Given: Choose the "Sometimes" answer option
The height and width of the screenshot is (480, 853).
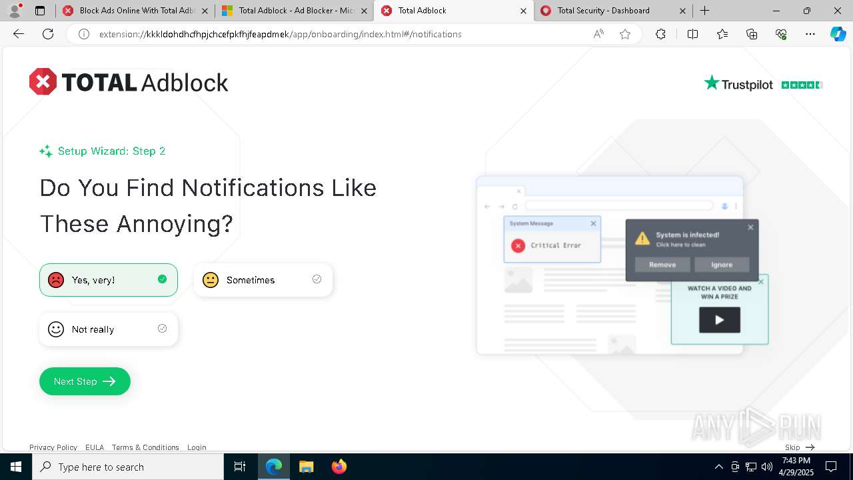Looking at the screenshot, I should (x=263, y=280).
